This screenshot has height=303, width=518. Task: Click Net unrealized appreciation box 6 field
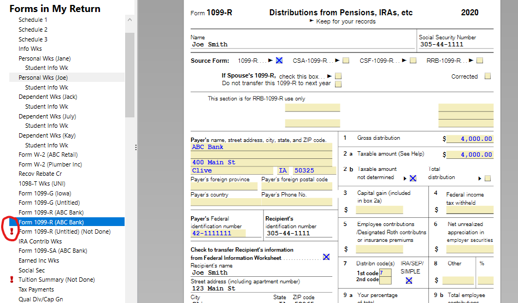pos(470,249)
